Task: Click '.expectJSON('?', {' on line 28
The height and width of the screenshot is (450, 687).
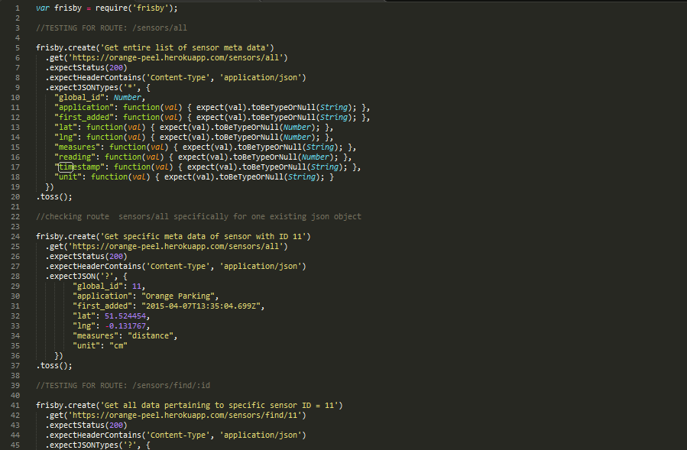Action: (x=86, y=277)
